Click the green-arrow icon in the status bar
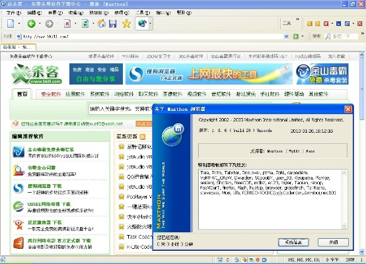This screenshot has width=366, height=264. click(x=251, y=259)
